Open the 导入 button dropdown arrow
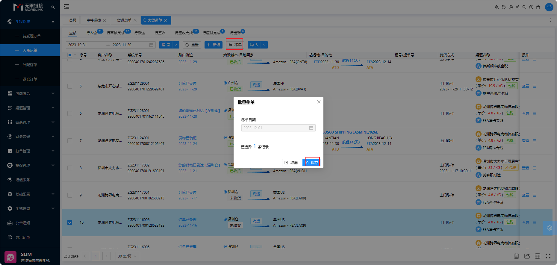 click(264, 45)
